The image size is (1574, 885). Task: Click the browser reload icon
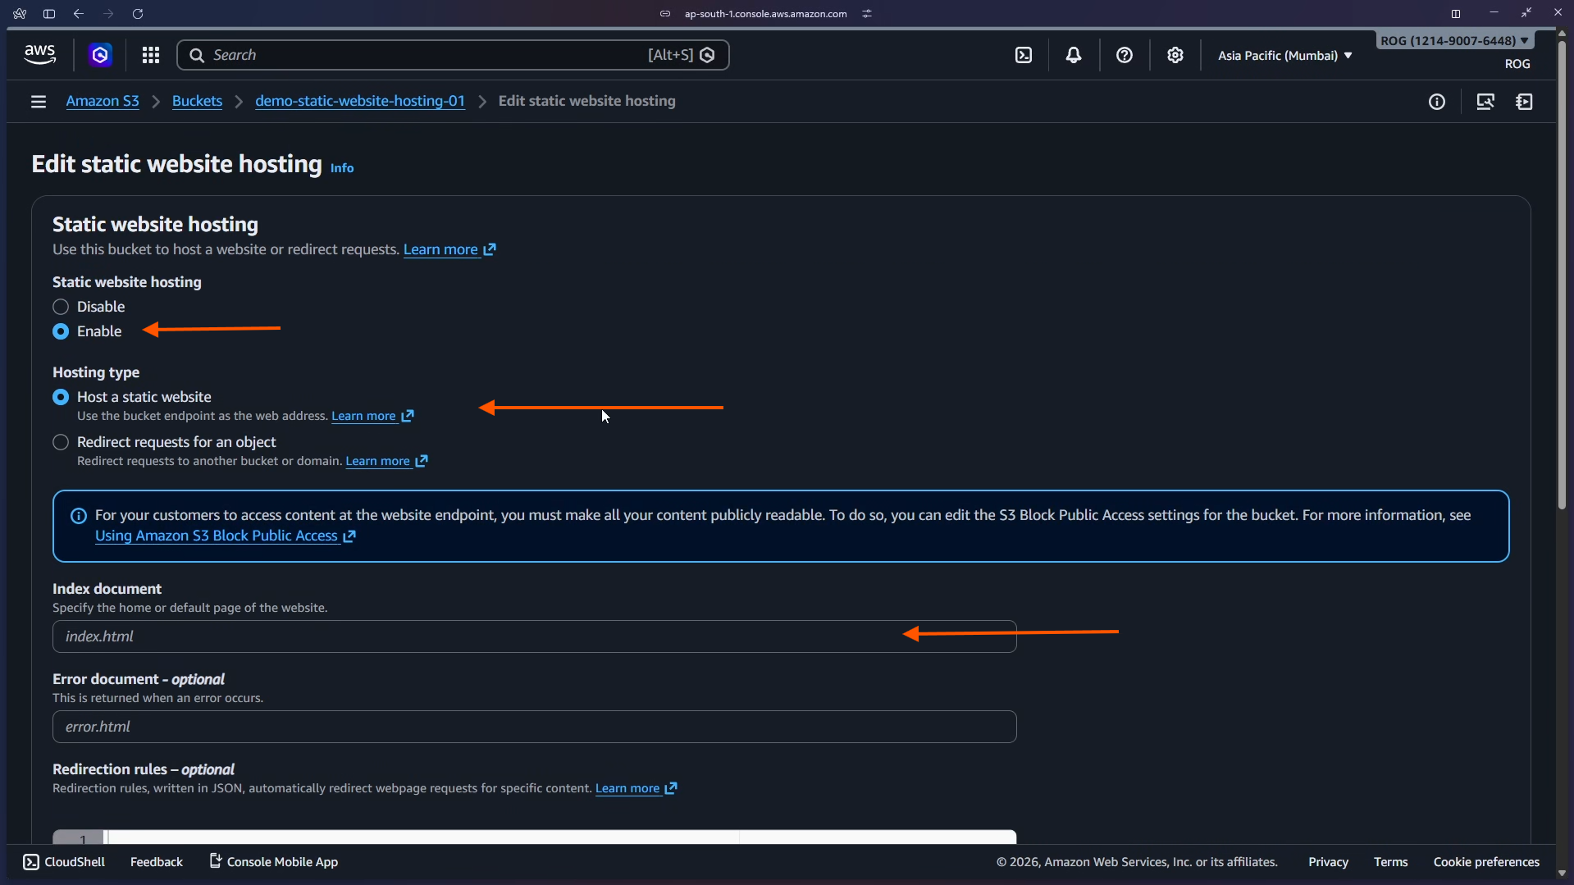[138, 13]
